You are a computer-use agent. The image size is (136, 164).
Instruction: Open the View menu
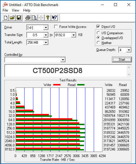pyautogui.click(x=15, y=10)
